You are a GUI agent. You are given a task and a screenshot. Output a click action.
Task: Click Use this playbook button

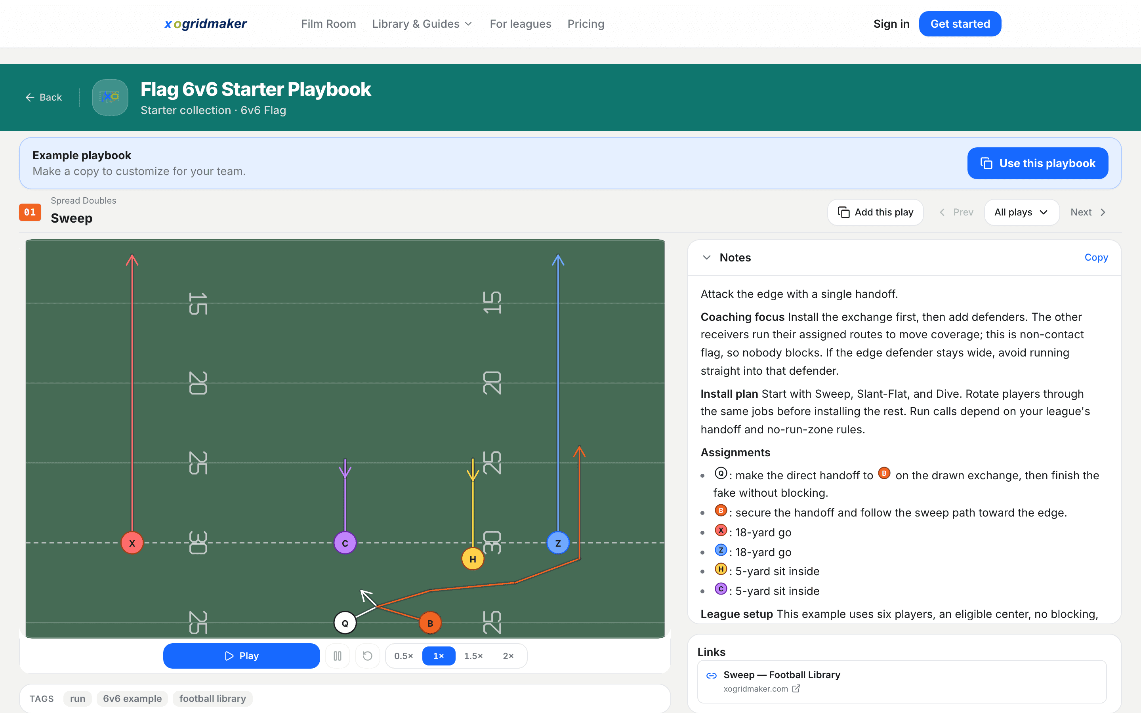(x=1038, y=163)
